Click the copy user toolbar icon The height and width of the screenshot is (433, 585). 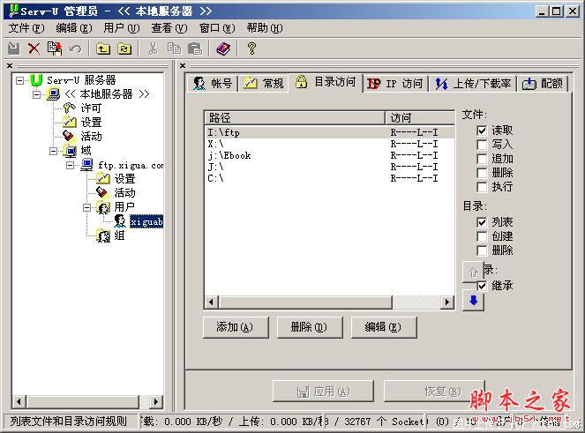[55, 49]
